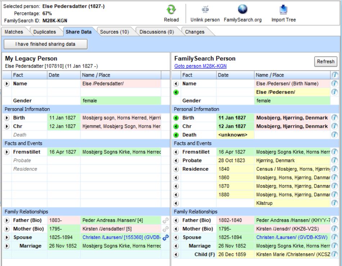This screenshot has width=342, height=266.
Task: Click the Reload icon
Action: [171, 10]
